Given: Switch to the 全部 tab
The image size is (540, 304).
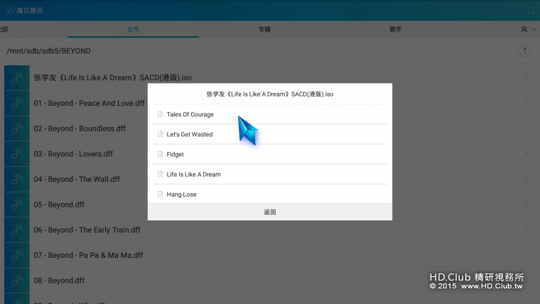Looking at the screenshot, I should point(4,29).
